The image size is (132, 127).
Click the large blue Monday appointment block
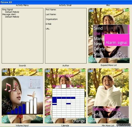pos(54,100)
